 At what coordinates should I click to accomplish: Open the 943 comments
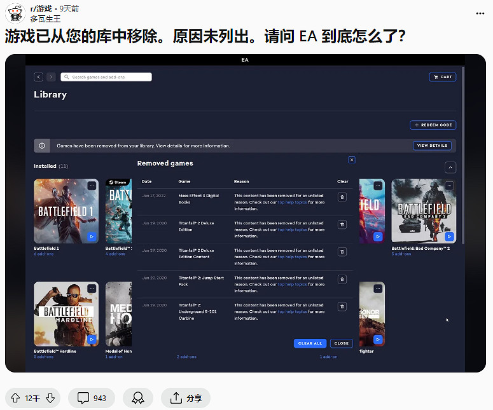[x=92, y=398]
